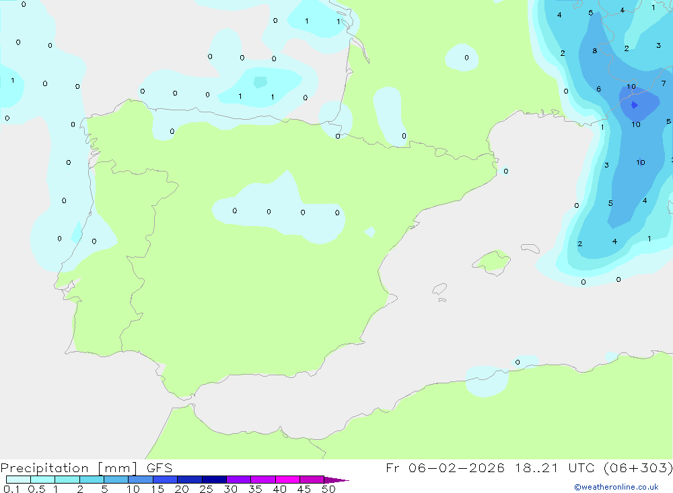
Task: Click the precipitation value "6" on the map
Action: tap(598, 89)
